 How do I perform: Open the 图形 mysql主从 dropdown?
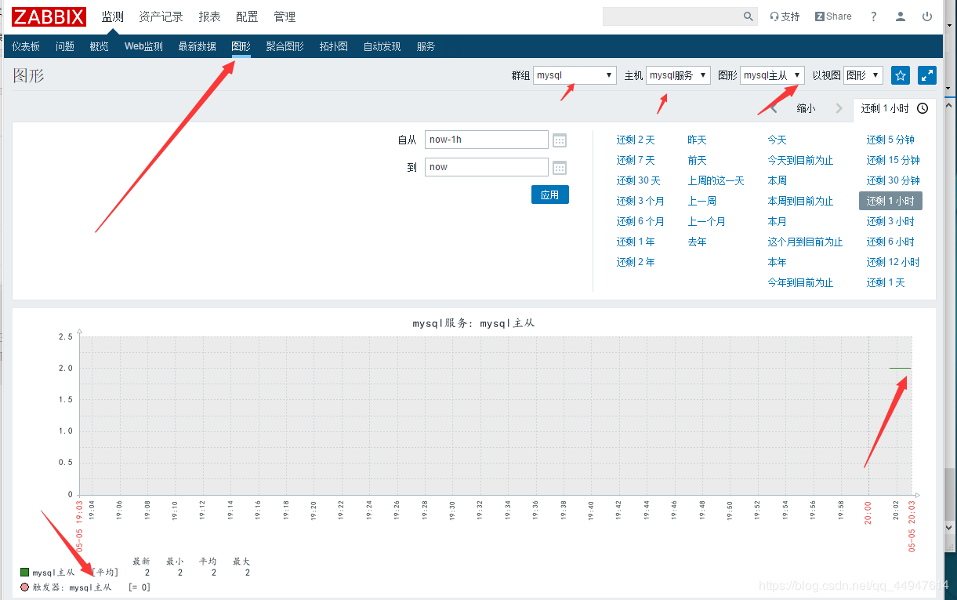click(772, 75)
